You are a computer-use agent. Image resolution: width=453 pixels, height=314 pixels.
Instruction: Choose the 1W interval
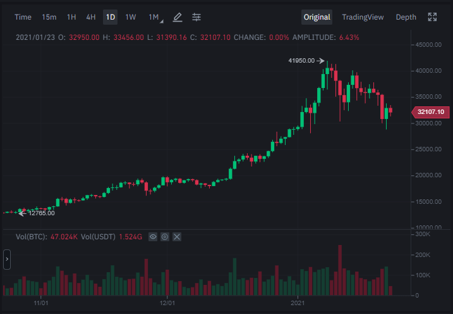pyautogui.click(x=131, y=17)
